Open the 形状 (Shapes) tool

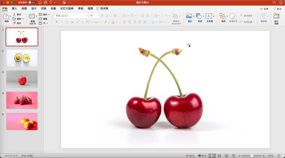click(x=199, y=16)
